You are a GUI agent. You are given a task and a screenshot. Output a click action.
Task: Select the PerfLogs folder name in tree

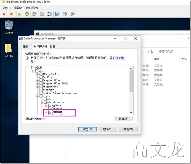[48, 77]
